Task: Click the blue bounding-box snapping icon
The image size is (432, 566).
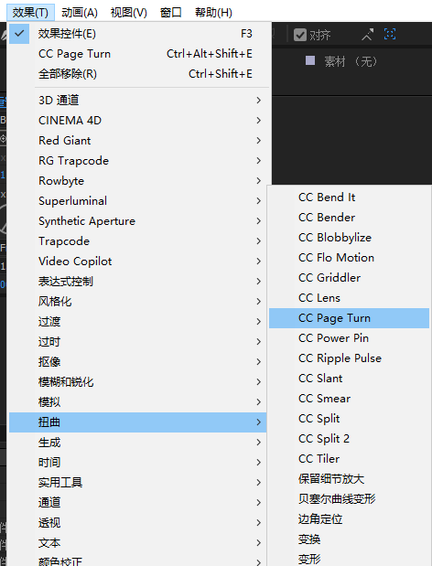Action: (x=390, y=34)
